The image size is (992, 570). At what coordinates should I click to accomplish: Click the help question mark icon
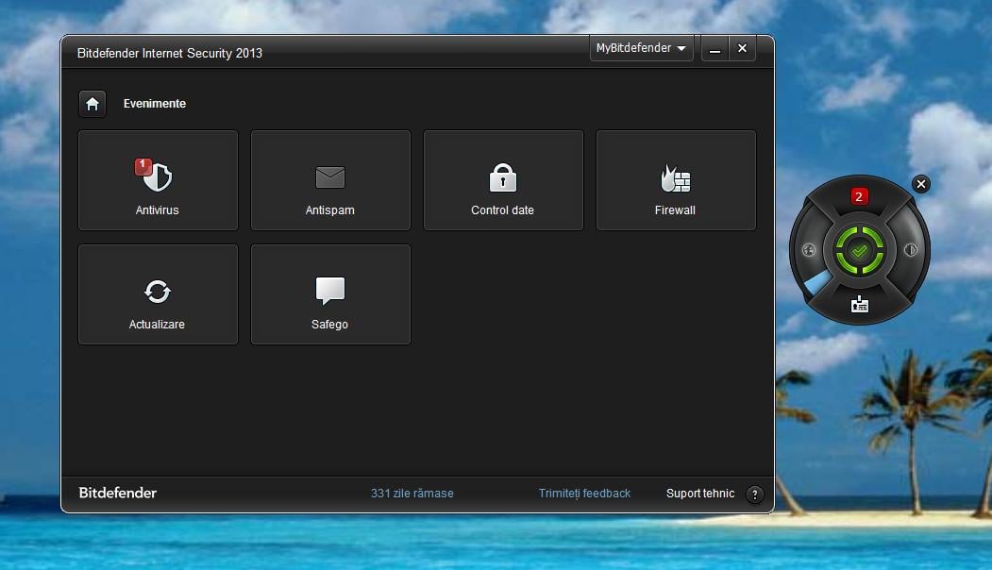click(754, 495)
